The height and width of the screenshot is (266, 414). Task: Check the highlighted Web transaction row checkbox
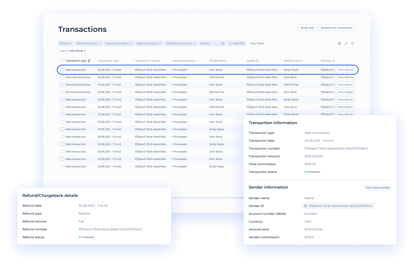click(x=62, y=70)
